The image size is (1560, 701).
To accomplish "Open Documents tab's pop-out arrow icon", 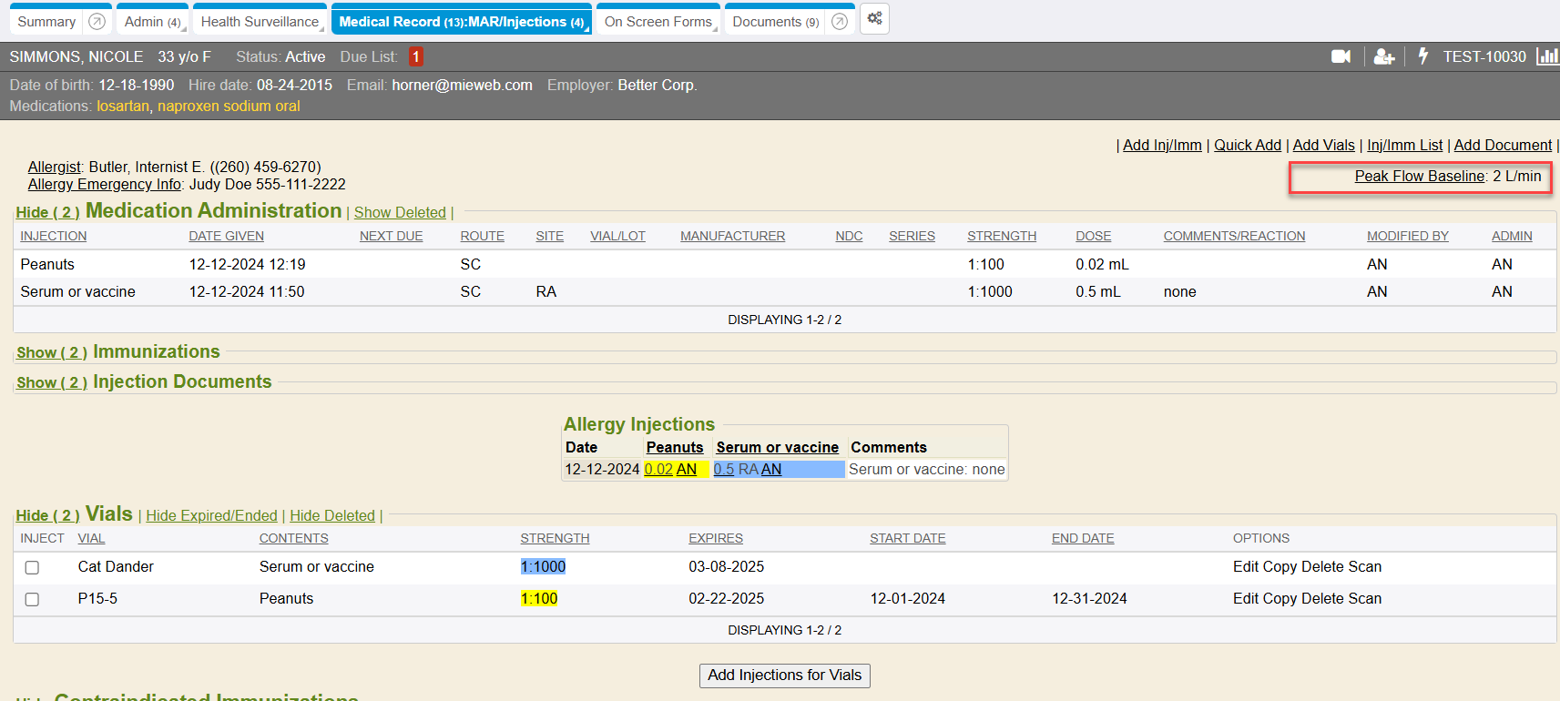I will click(x=840, y=21).
